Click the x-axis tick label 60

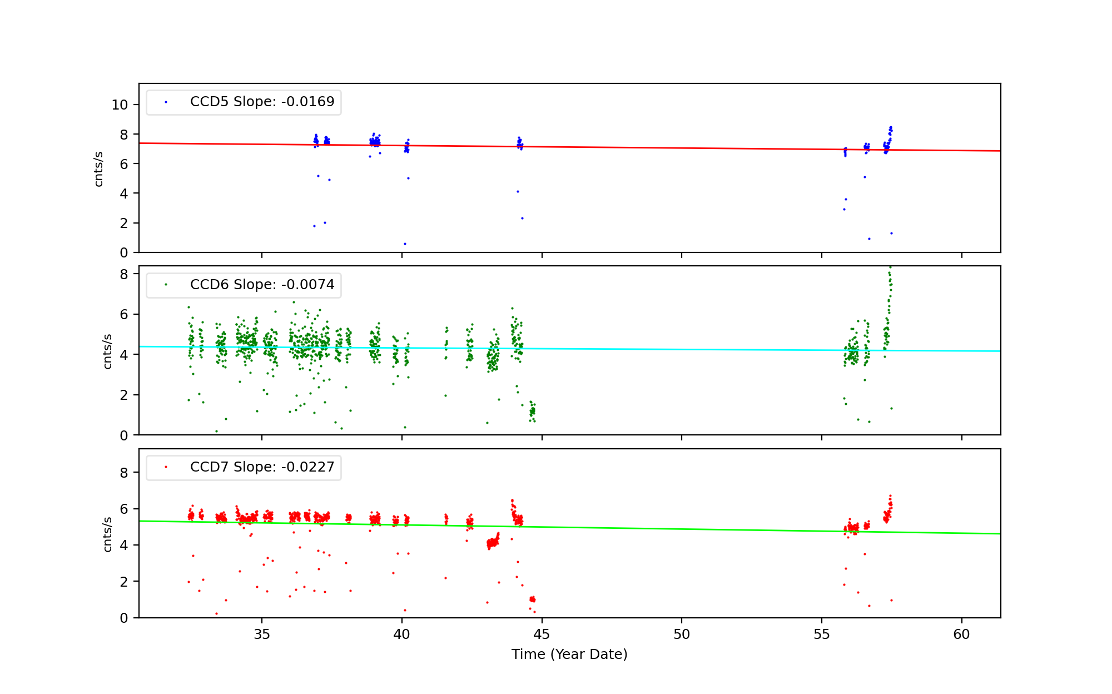[961, 634]
